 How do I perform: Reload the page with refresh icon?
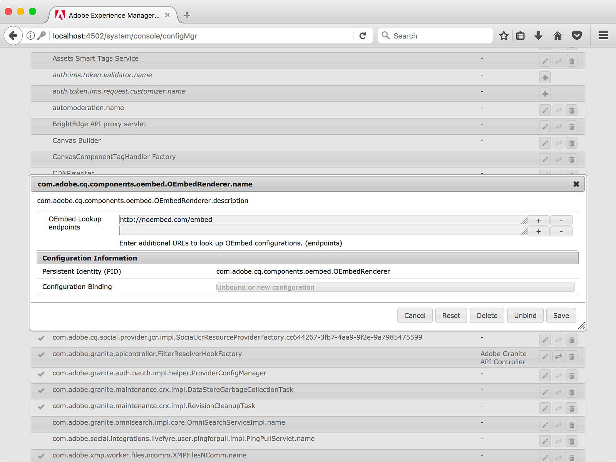pyautogui.click(x=363, y=36)
